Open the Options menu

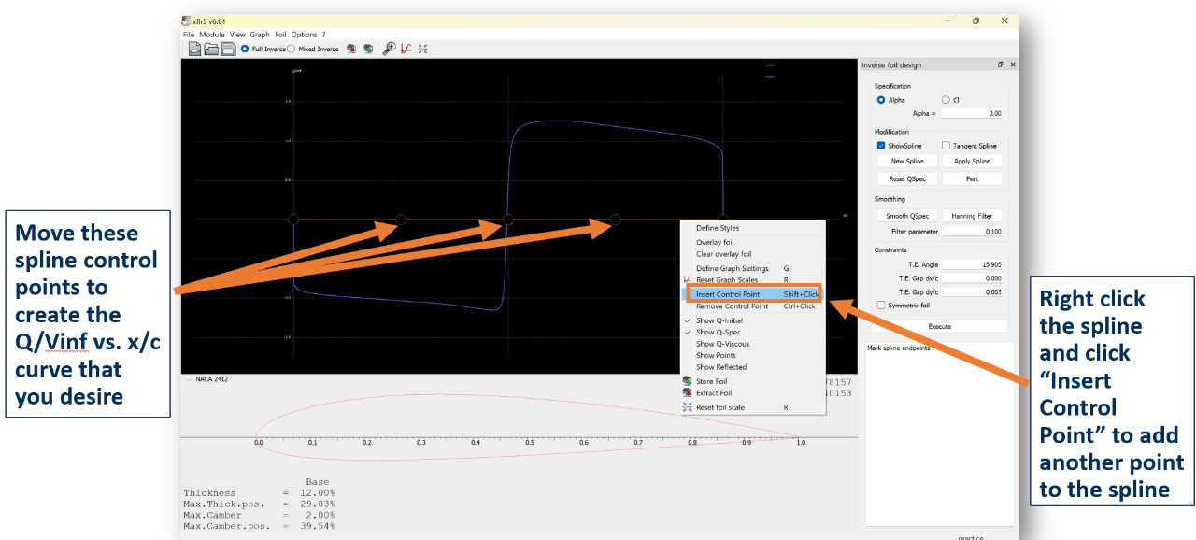(304, 35)
